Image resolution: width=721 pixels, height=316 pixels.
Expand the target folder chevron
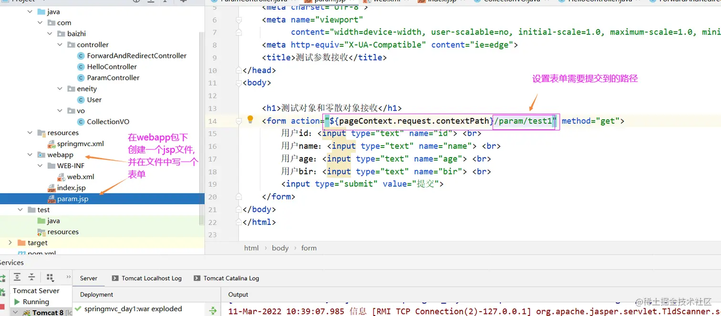(10, 243)
